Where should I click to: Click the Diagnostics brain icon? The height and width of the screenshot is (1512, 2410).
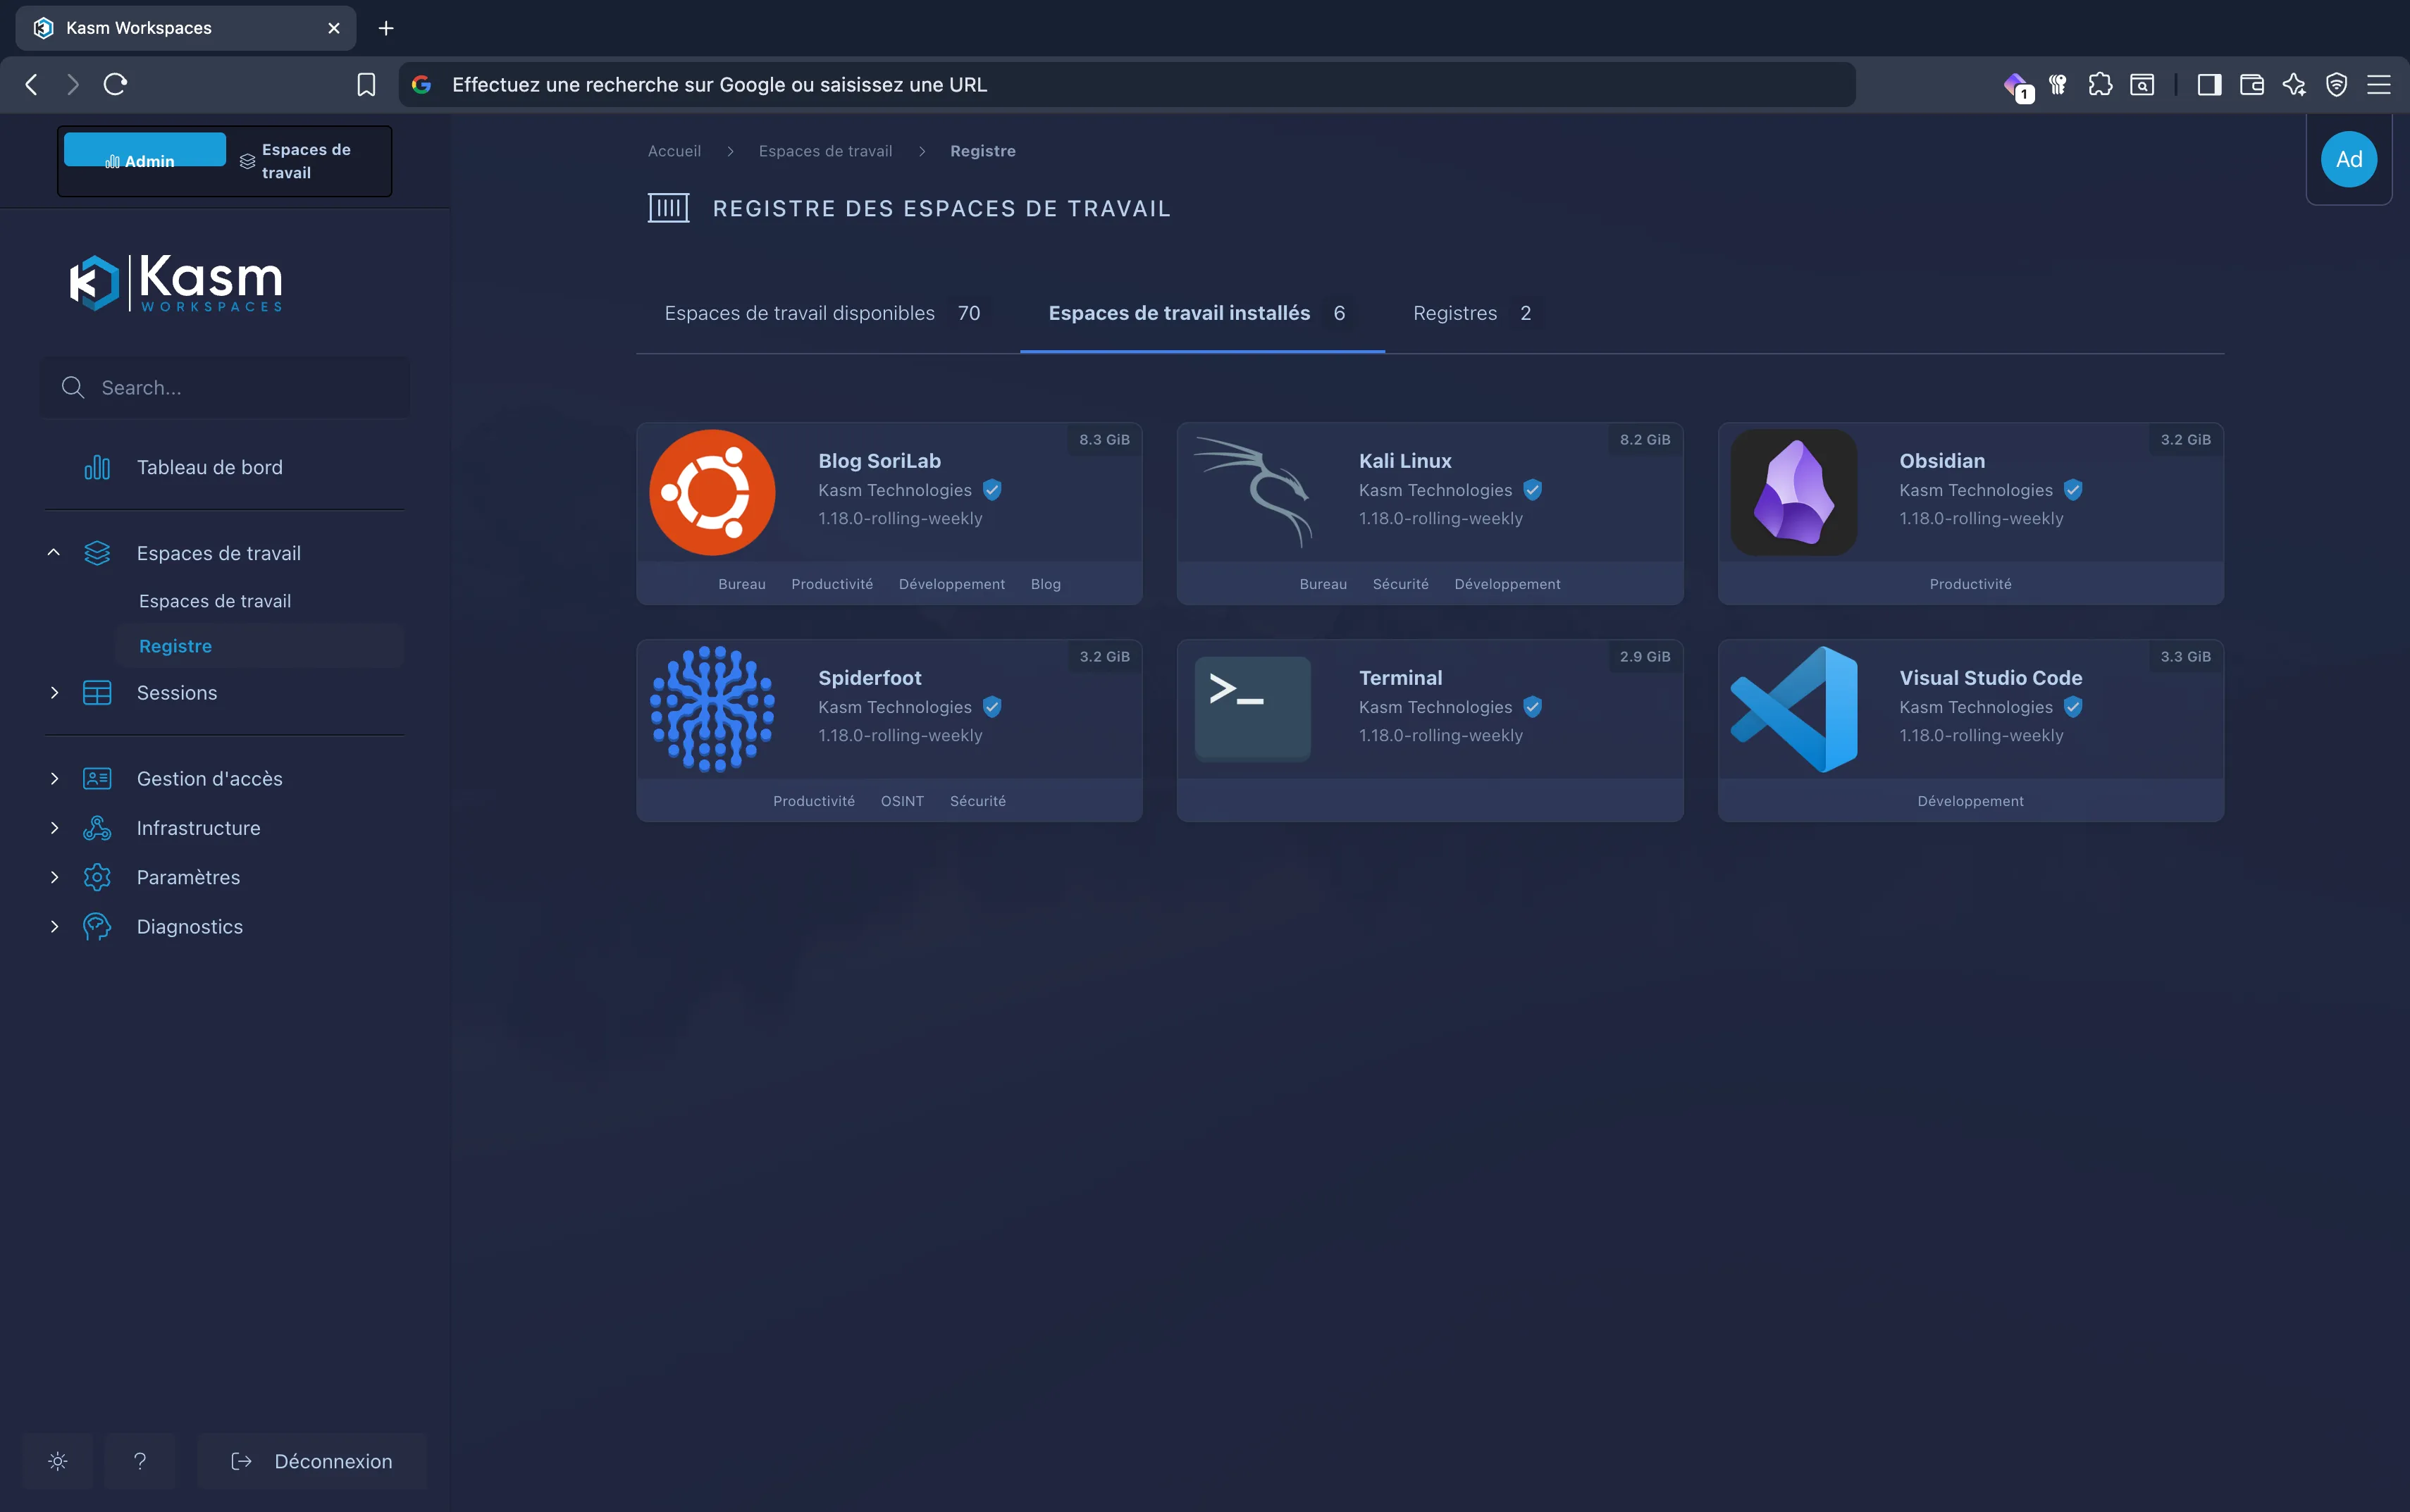tap(96, 926)
